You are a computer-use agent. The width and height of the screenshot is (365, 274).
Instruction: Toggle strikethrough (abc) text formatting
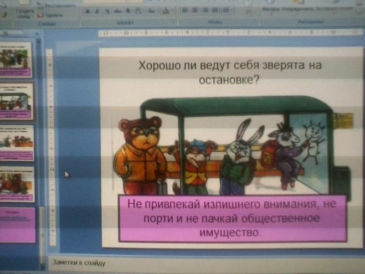pyautogui.click(x=117, y=12)
